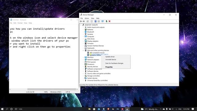Image resolution: width=197 pixels, height=111 pixels.
Task: Open the Windows Start button
Action: coord(2,109)
